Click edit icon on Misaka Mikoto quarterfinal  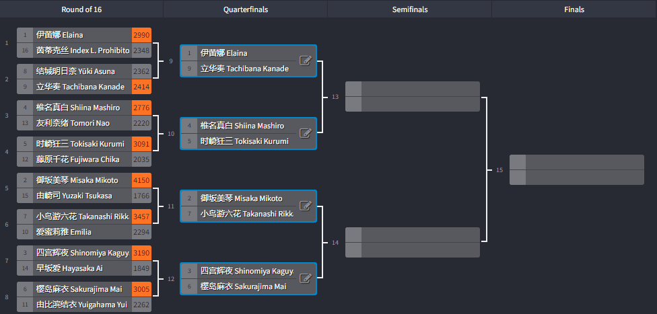[x=306, y=206]
